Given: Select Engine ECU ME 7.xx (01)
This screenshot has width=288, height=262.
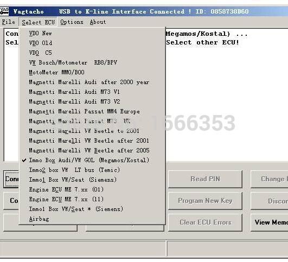Looking at the screenshot, I should point(92,189).
